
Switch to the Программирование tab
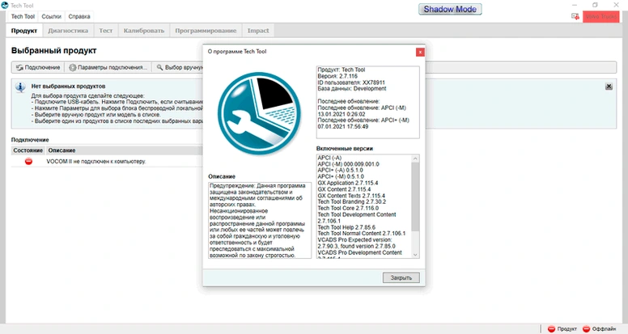[x=206, y=31]
